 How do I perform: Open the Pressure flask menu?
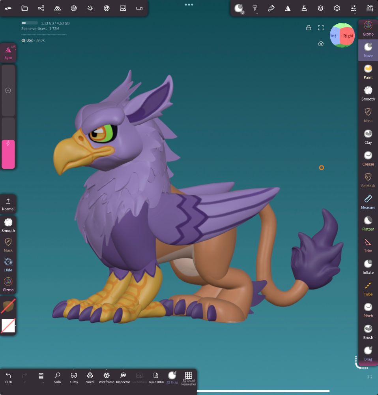tap(304, 8)
